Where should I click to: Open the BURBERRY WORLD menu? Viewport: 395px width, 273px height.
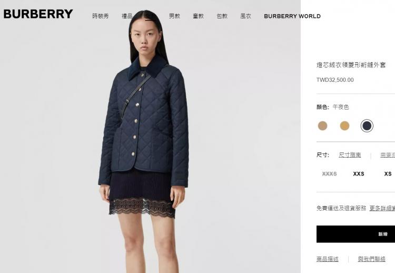coord(292,16)
